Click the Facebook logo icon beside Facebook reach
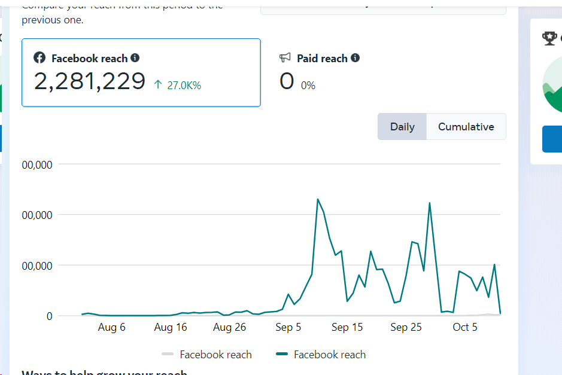The image size is (562, 375). tap(40, 57)
